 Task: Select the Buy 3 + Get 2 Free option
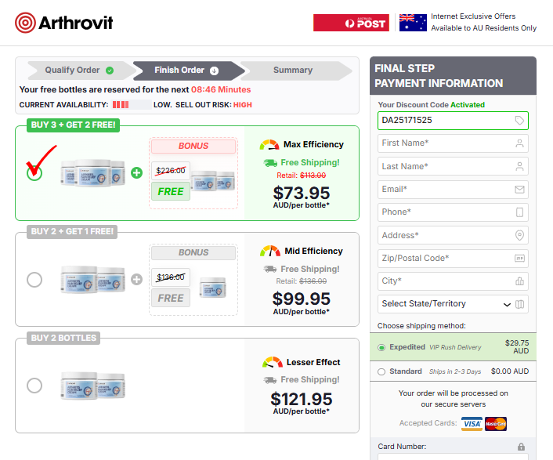(x=34, y=173)
